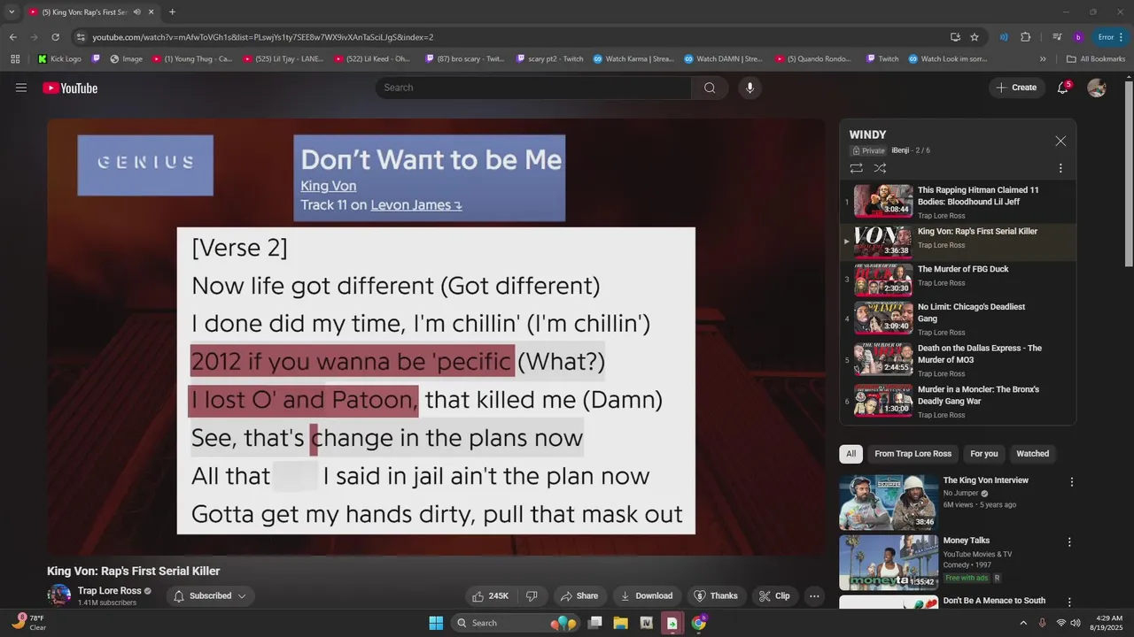The width and height of the screenshot is (1134, 637).
Task: Play No Limit: Chicago's Deadliest Gang
Action: (x=958, y=318)
